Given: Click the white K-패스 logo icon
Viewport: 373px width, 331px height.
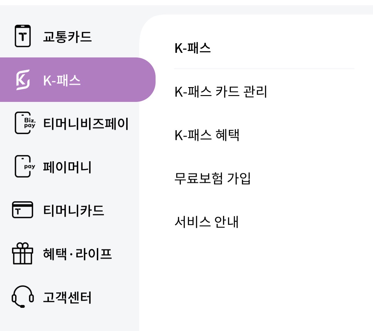Looking at the screenshot, I should pos(23,80).
